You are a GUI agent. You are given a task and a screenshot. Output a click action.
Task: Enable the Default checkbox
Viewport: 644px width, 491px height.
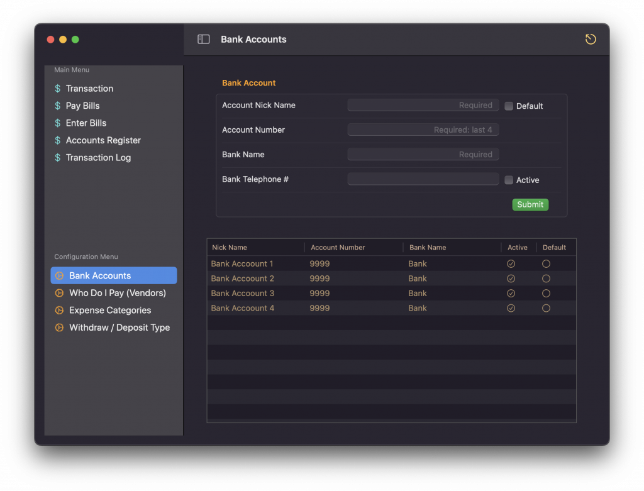509,106
